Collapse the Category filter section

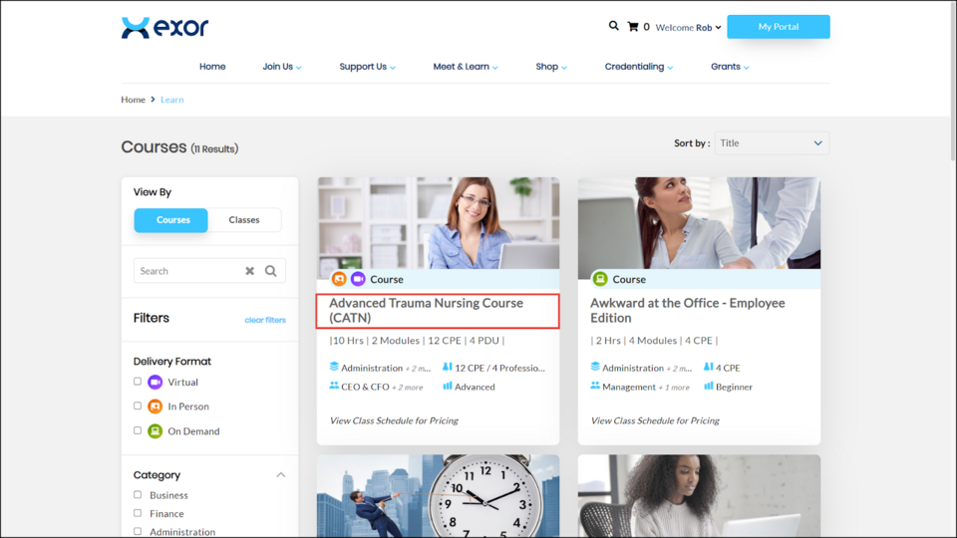tap(281, 475)
